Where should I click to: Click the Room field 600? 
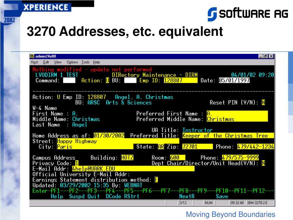coord(177,158)
